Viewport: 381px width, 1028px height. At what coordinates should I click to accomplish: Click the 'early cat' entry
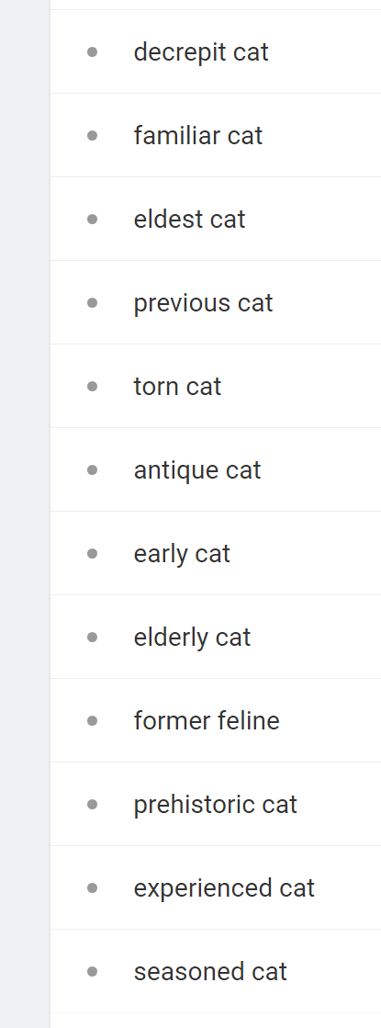[216, 553]
